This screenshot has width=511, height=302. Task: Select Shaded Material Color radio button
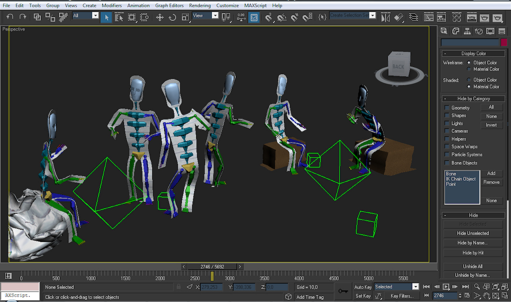click(x=469, y=87)
